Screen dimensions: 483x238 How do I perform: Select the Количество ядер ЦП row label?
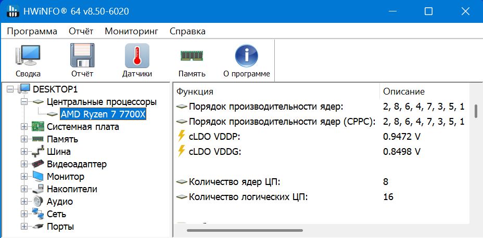[x=235, y=182]
